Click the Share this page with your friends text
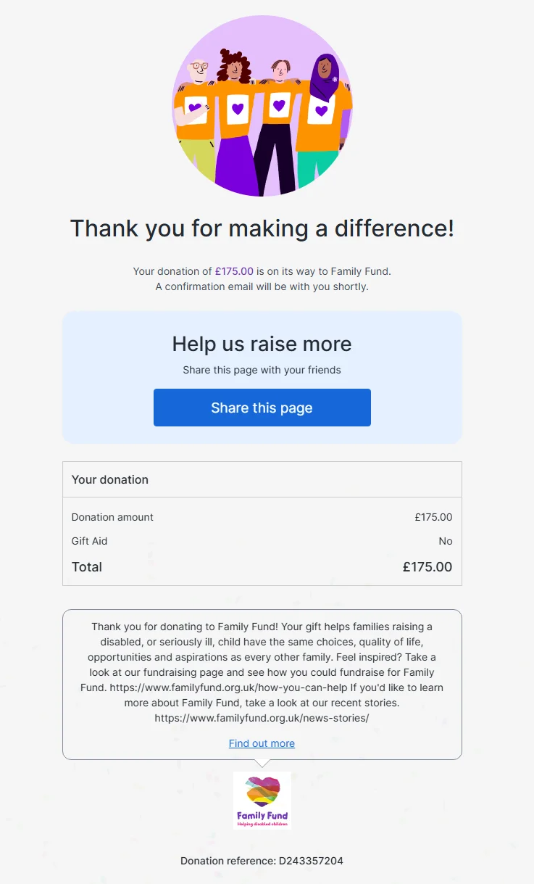 click(262, 370)
